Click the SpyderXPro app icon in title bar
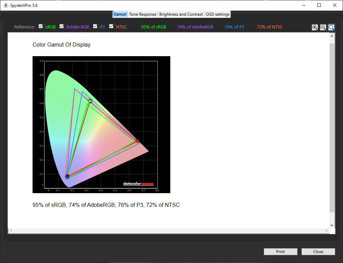 tap(6, 5)
